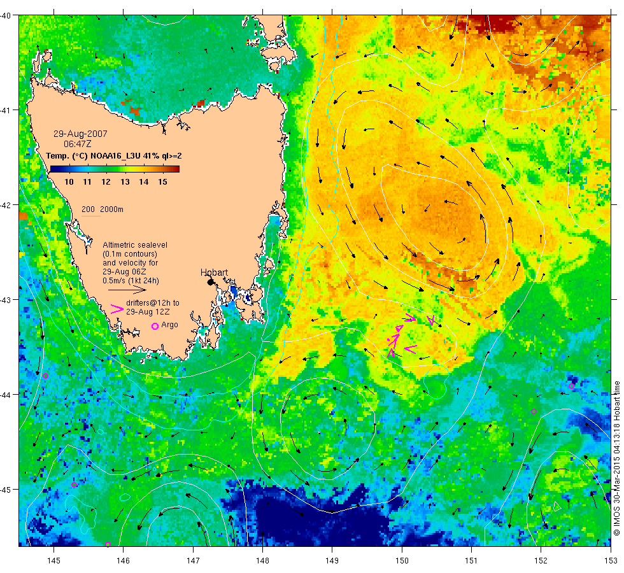624x573 pixels.
Task: Click the temperature NOAA16_L3U legend title
Action: (x=114, y=156)
